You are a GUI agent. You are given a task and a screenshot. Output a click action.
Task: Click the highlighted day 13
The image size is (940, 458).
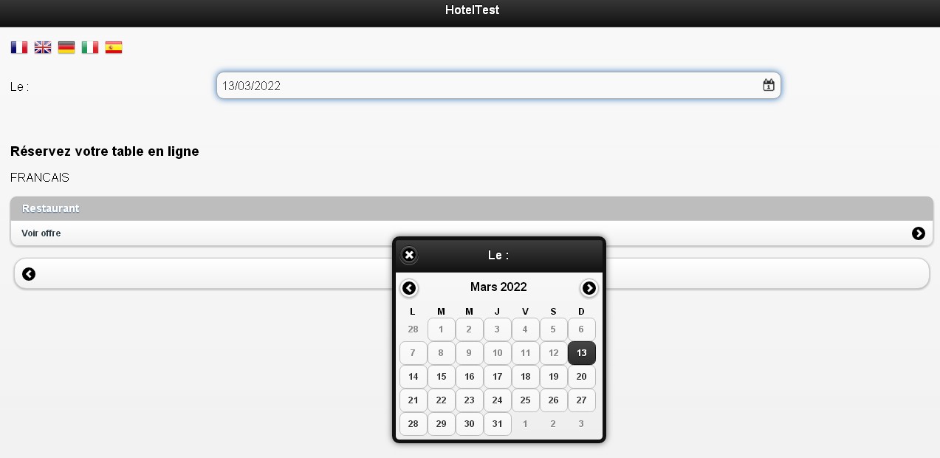[x=582, y=353]
